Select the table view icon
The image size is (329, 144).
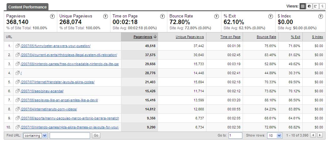(303, 6)
